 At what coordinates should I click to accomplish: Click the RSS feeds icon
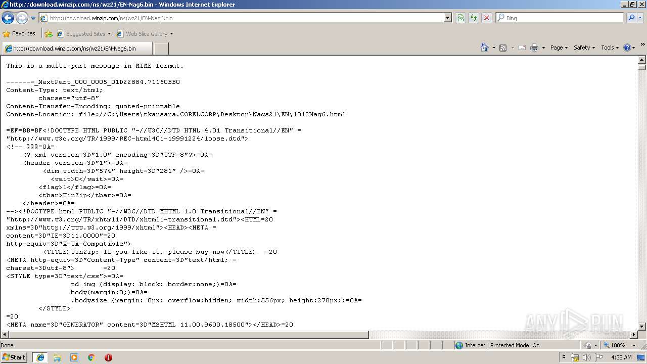(503, 48)
